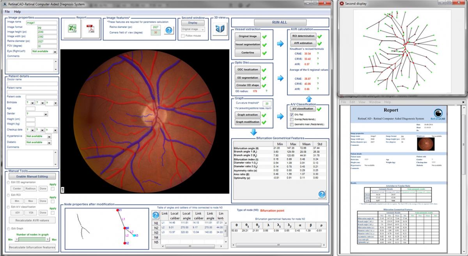Click the Doctor name input field
Viewport: 468px width, 256px height.
tap(32, 84)
